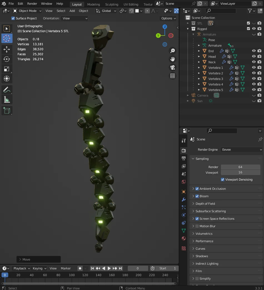Click the Options button in the header
264x290 pixels.
[168, 18]
